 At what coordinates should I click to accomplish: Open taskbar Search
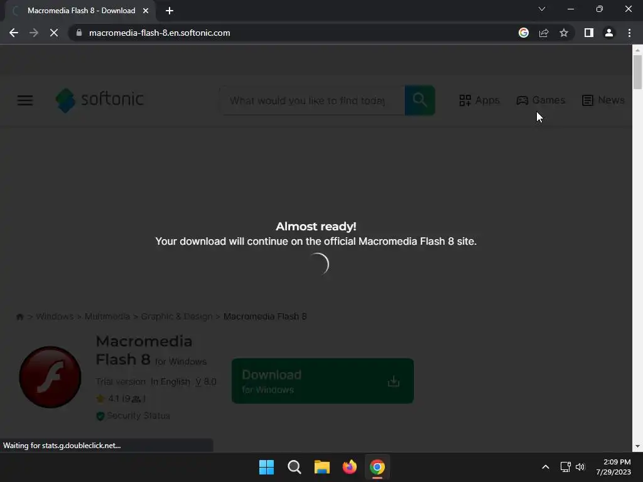[294, 467]
